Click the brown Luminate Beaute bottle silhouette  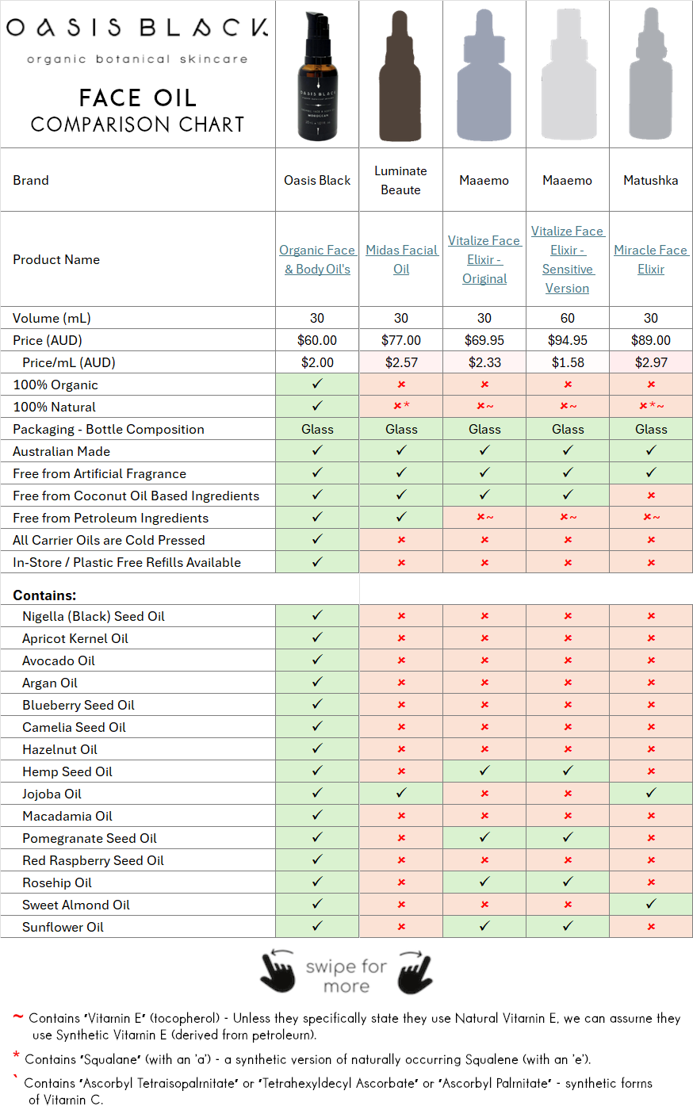(400, 76)
